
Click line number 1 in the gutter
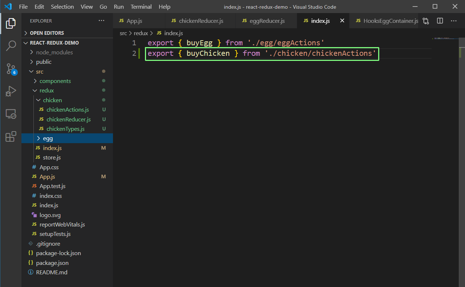click(x=134, y=43)
